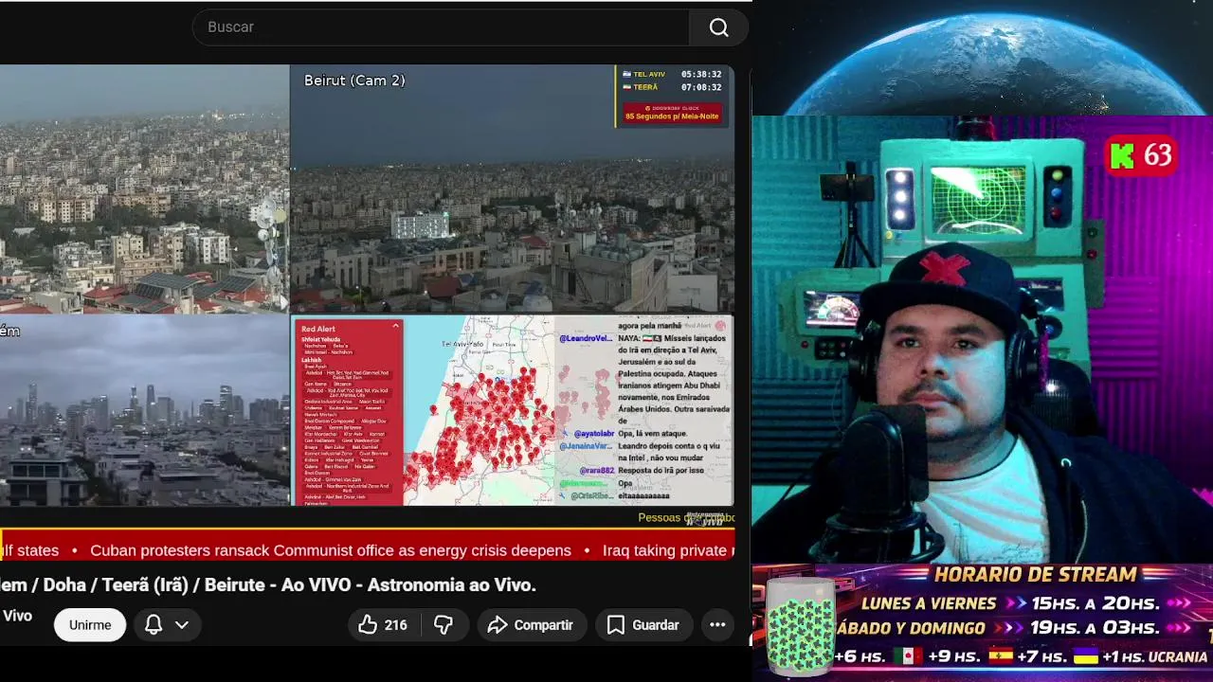Click the Mexico flag in schedule banner
This screenshot has height=682, width=1213.
point(908,656)
